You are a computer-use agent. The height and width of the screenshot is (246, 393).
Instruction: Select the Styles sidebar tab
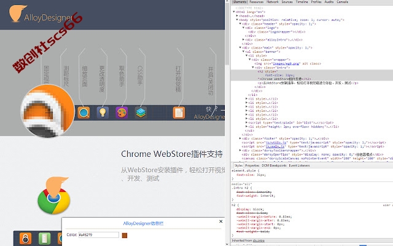[238, 165]
